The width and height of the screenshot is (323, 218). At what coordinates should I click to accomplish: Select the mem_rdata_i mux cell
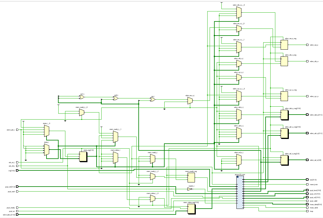[x=115, y=157]
